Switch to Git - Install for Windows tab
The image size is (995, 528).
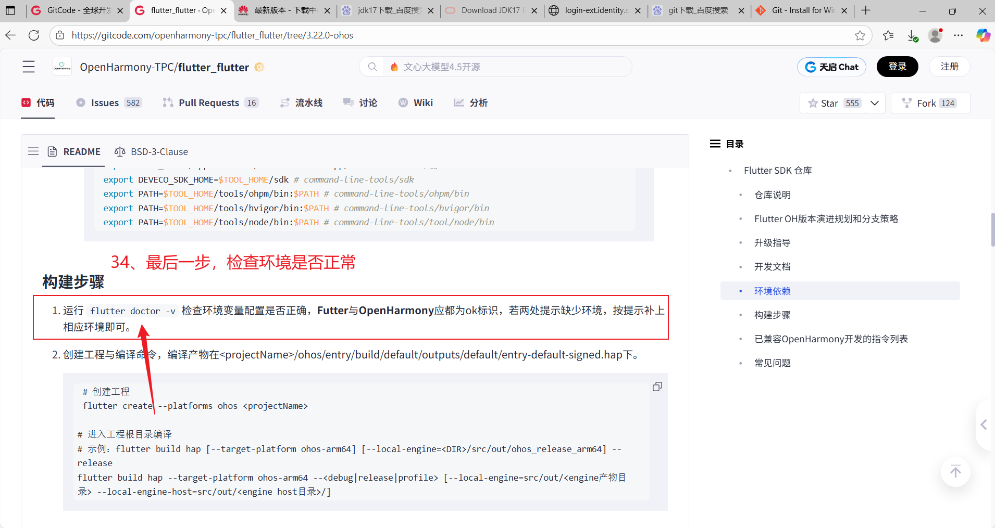coord(802,10)
